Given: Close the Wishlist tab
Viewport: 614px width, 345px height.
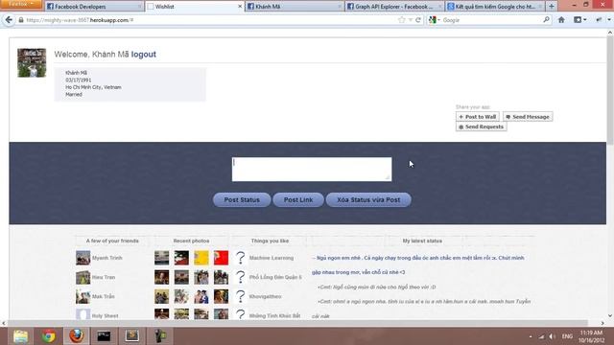Looking at the screenshot, I should click(x=240, y=7).
